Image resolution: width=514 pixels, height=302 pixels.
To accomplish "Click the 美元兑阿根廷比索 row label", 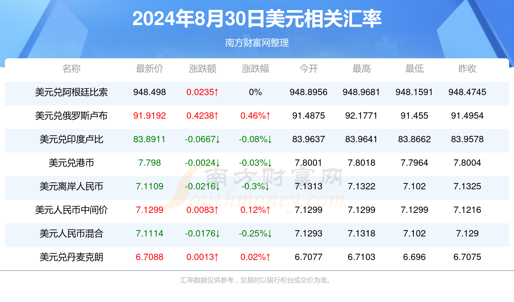I will [71, 92].
